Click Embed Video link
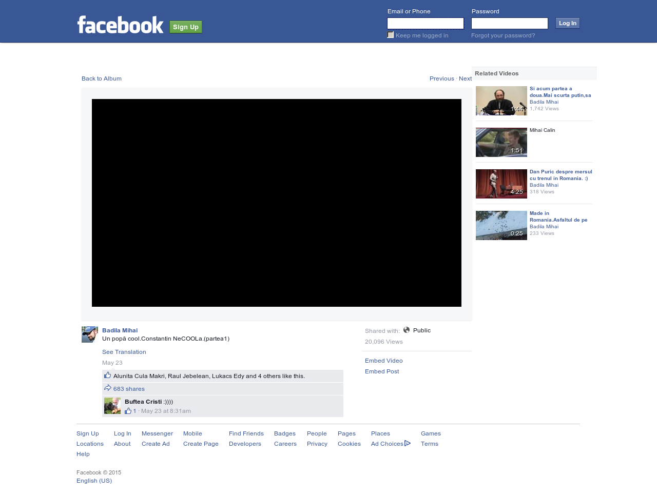The width and height of the screenshot is (657, 495). (x=384, y=361)
